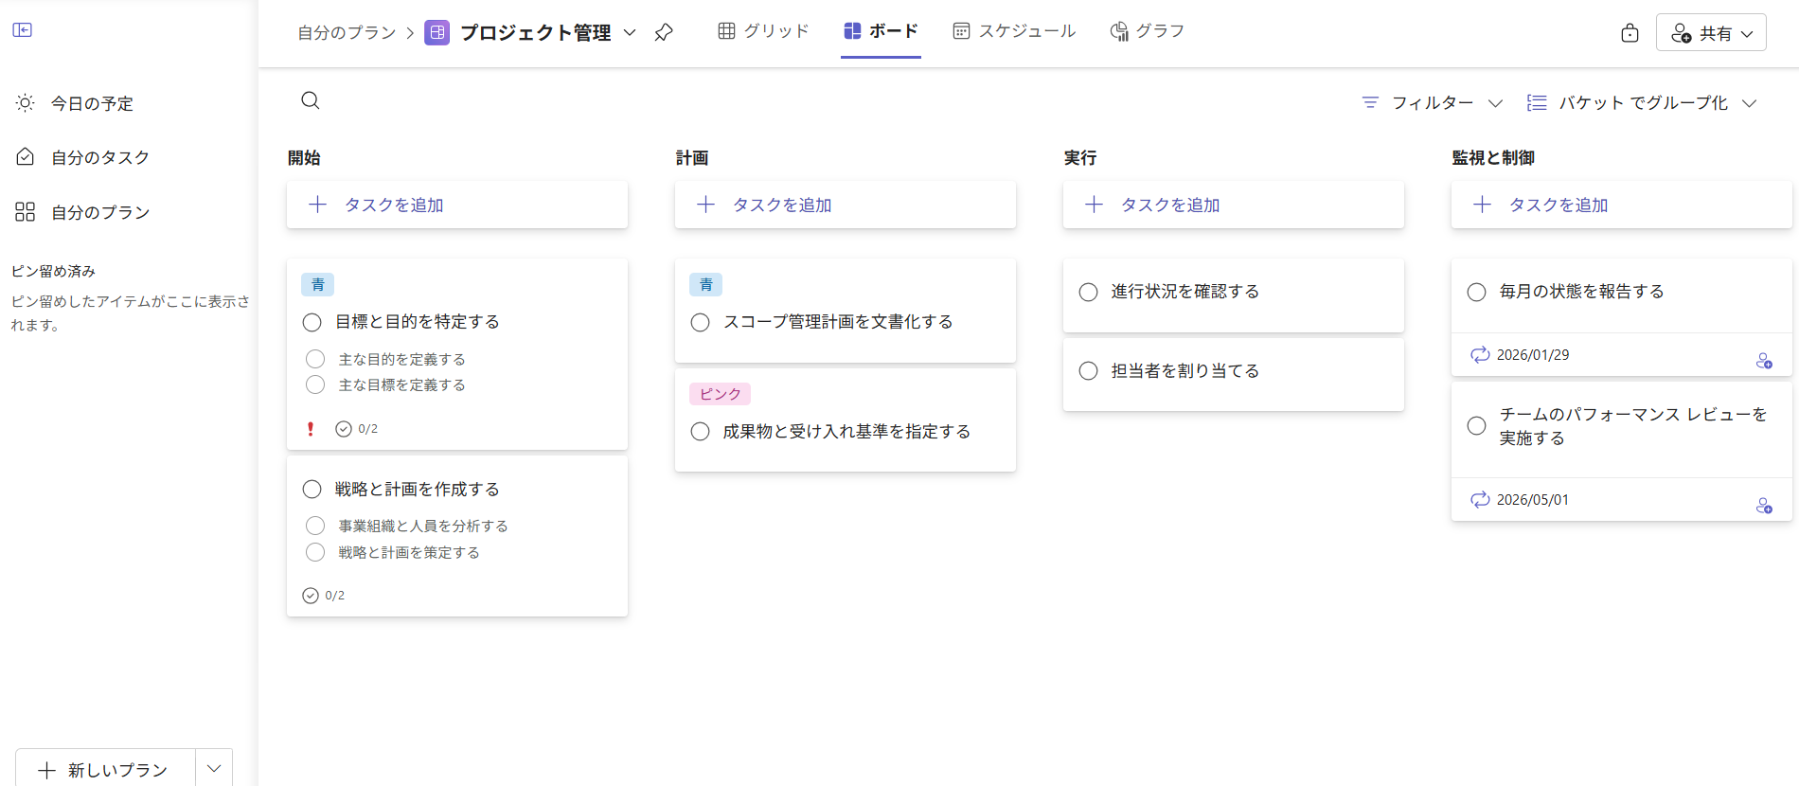This screenshot has width=1799, height=786.
Task: Click the filter lines icon
Action: point(1370,102)
